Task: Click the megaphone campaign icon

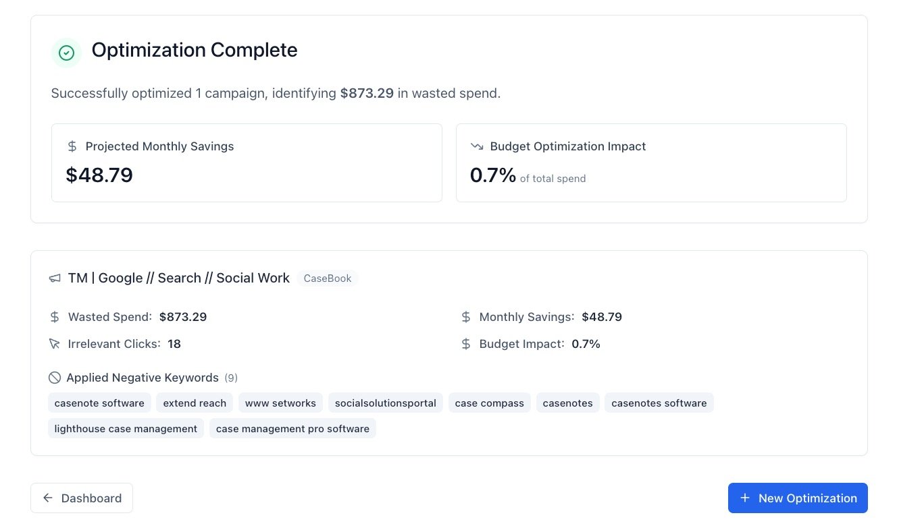Action: pos(55,278)
